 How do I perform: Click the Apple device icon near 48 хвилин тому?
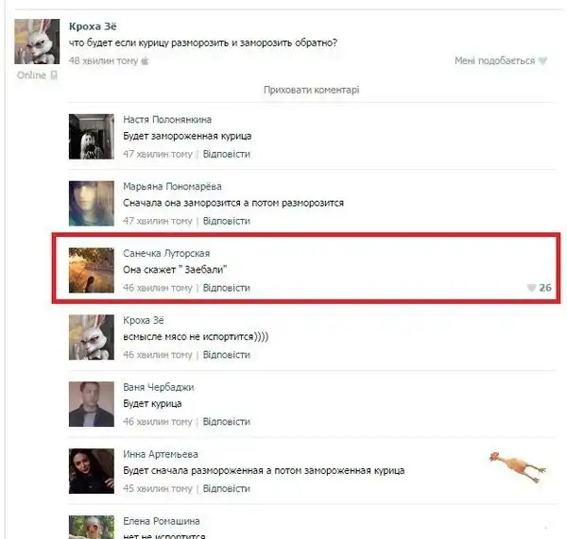click(x=145, y=60)
